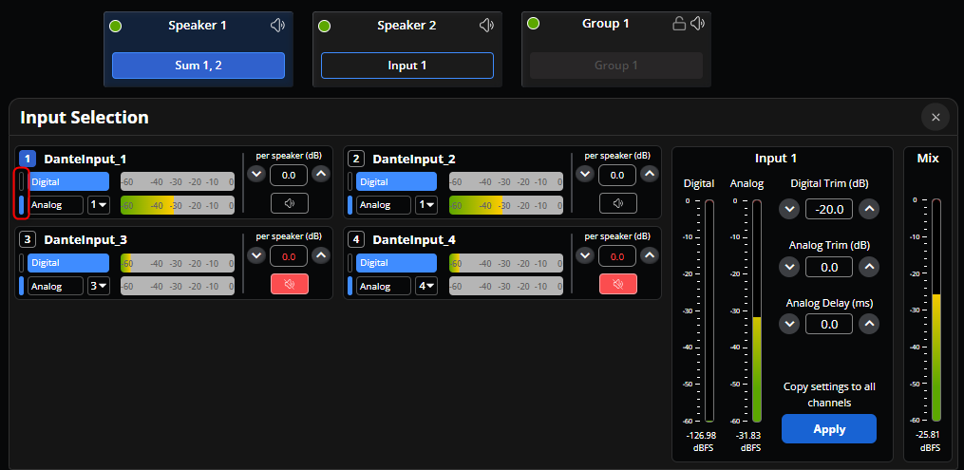This screenshot has height=470, width=964.
Task: Select input channel 1 number badge
Action: point(27,160)
